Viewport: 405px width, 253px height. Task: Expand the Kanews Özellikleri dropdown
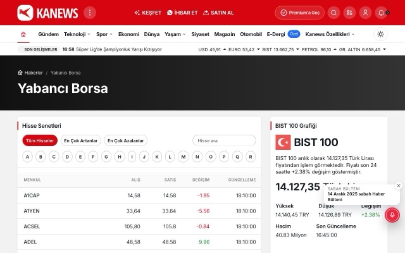tap(330, 34)
